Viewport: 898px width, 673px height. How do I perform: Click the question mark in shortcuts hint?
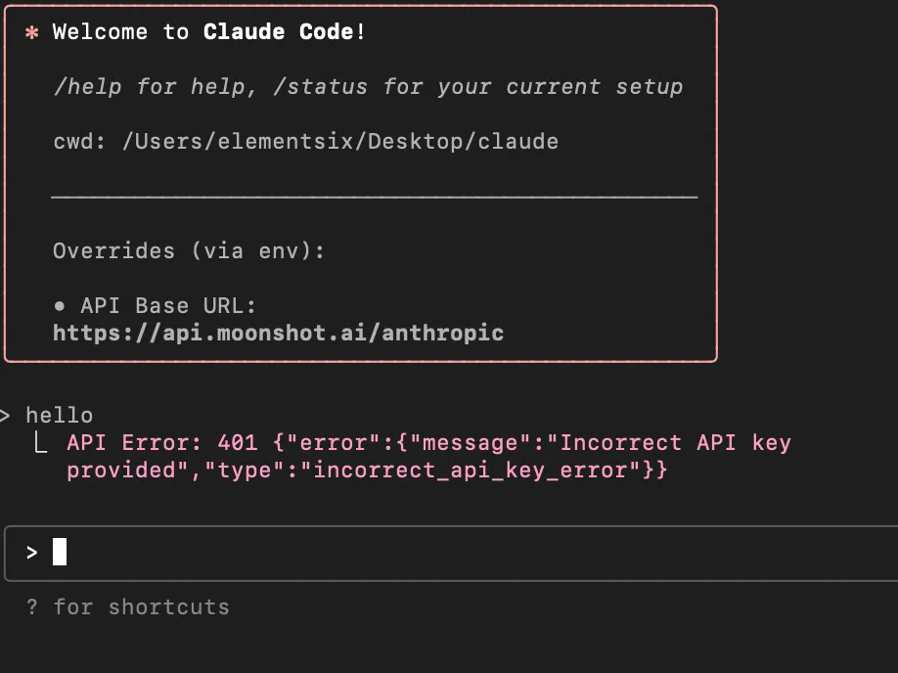pyautogui.click(x=32, y=607)
